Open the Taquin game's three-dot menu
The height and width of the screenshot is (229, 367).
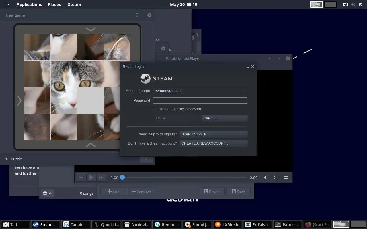137,15
